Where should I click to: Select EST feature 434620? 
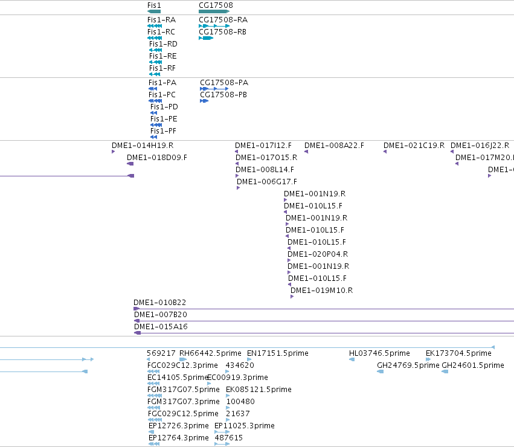240,365
